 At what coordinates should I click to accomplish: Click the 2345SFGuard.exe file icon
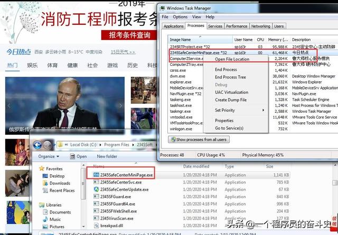(x=96, y=197)
